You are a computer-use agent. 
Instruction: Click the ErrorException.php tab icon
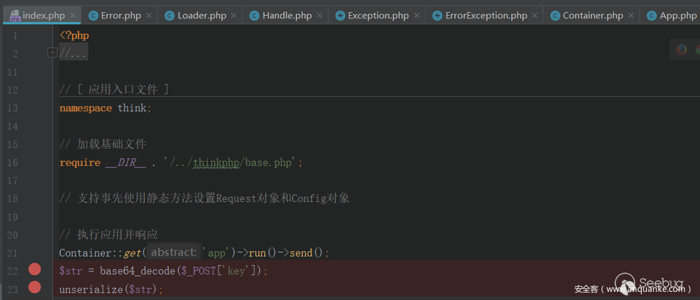click(x=437, y=15)
